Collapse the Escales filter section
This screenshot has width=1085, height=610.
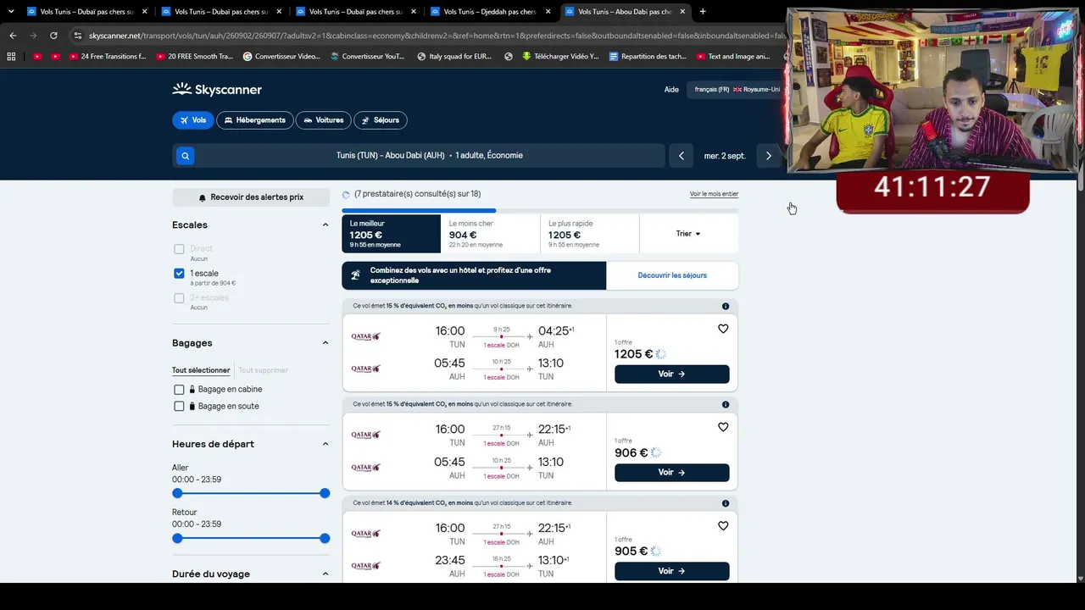click(325, 225)
